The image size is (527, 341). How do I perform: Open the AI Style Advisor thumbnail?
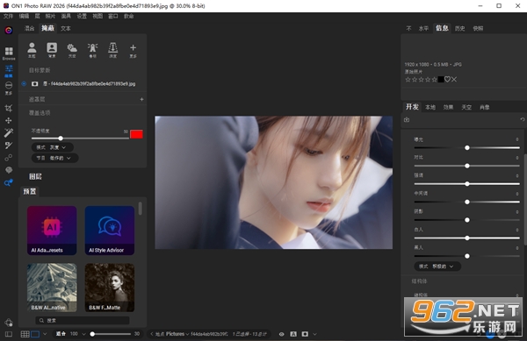[x=110, y=231]
